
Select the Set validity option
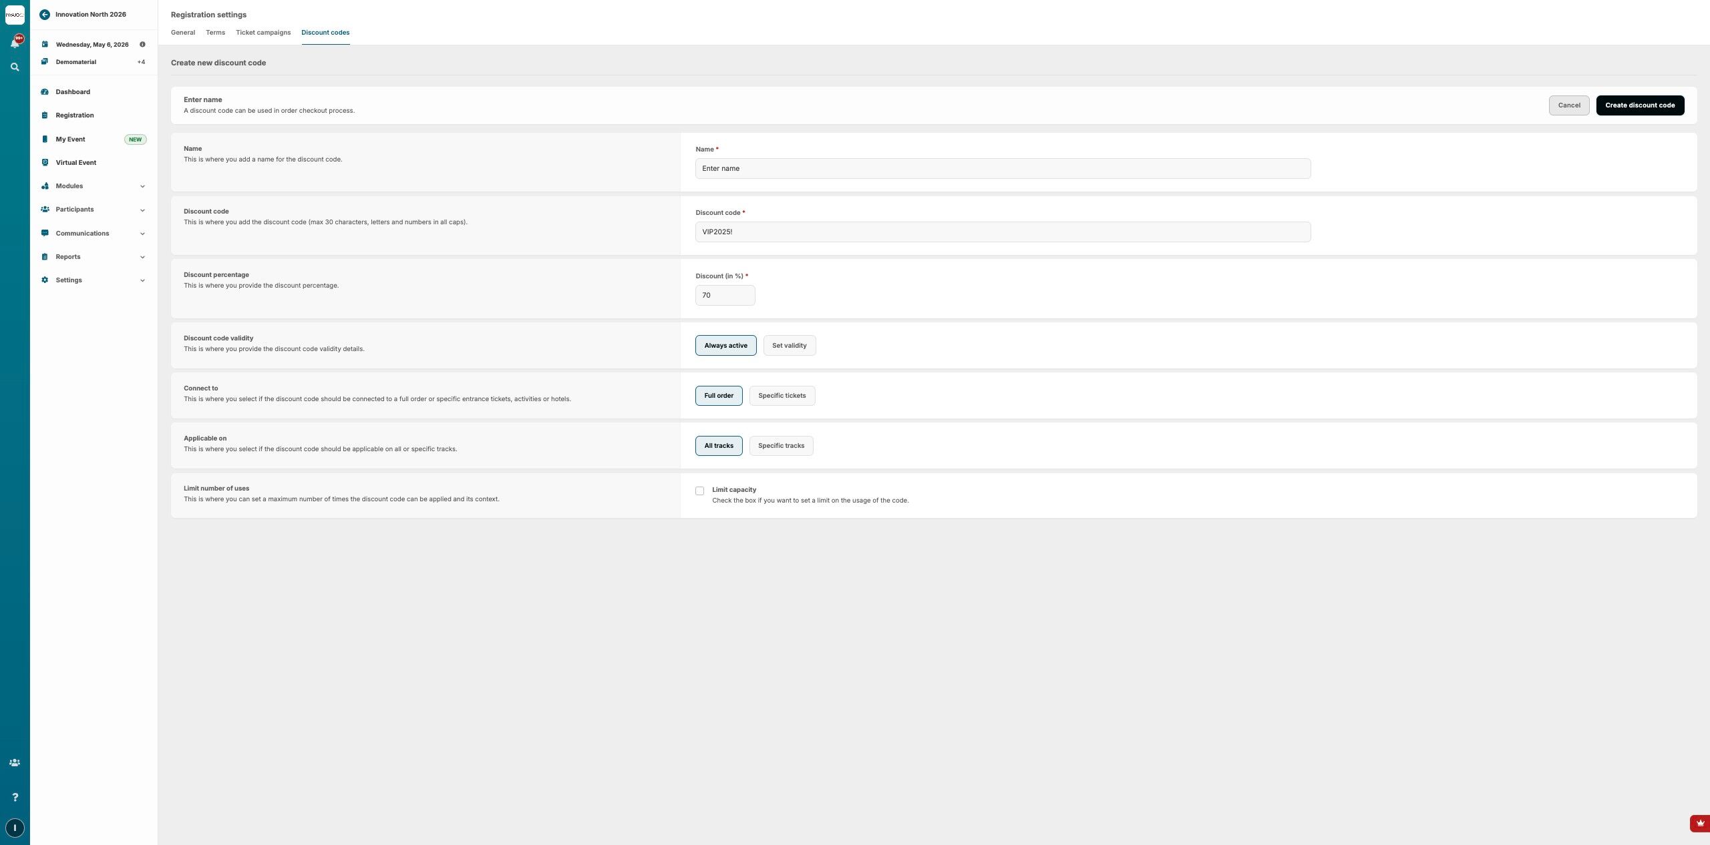789,346
